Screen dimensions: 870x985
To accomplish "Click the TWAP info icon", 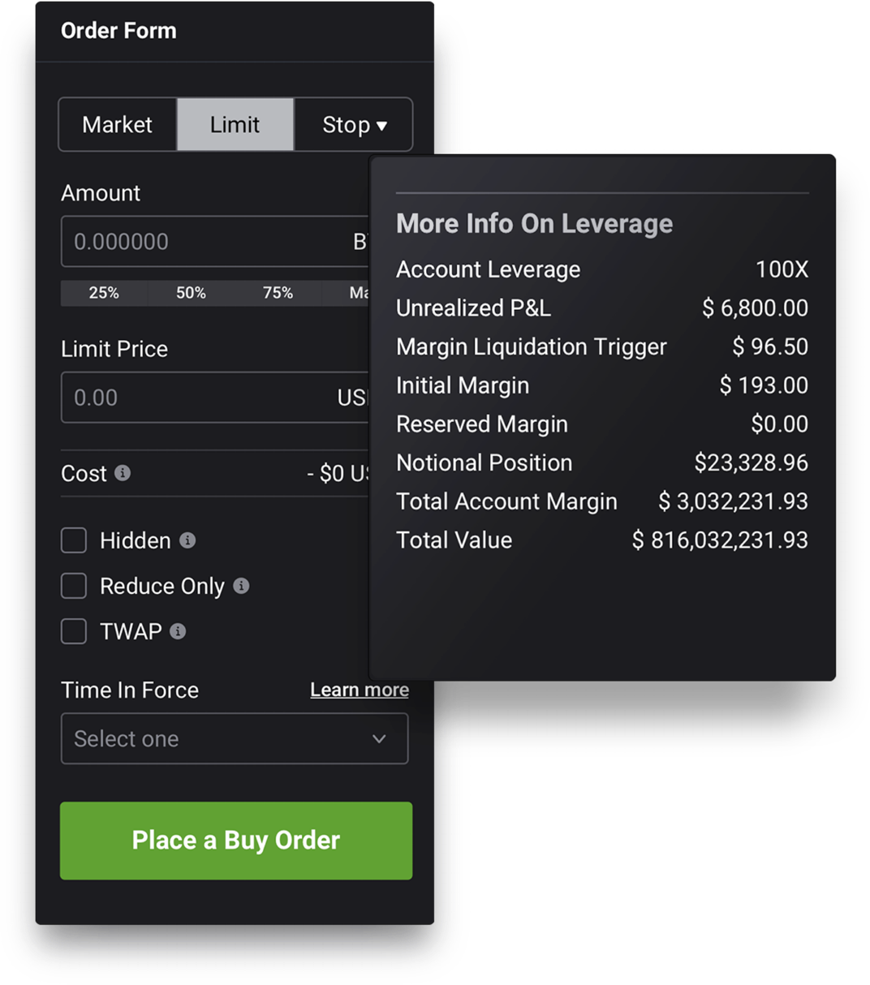I will click(178, 631).
